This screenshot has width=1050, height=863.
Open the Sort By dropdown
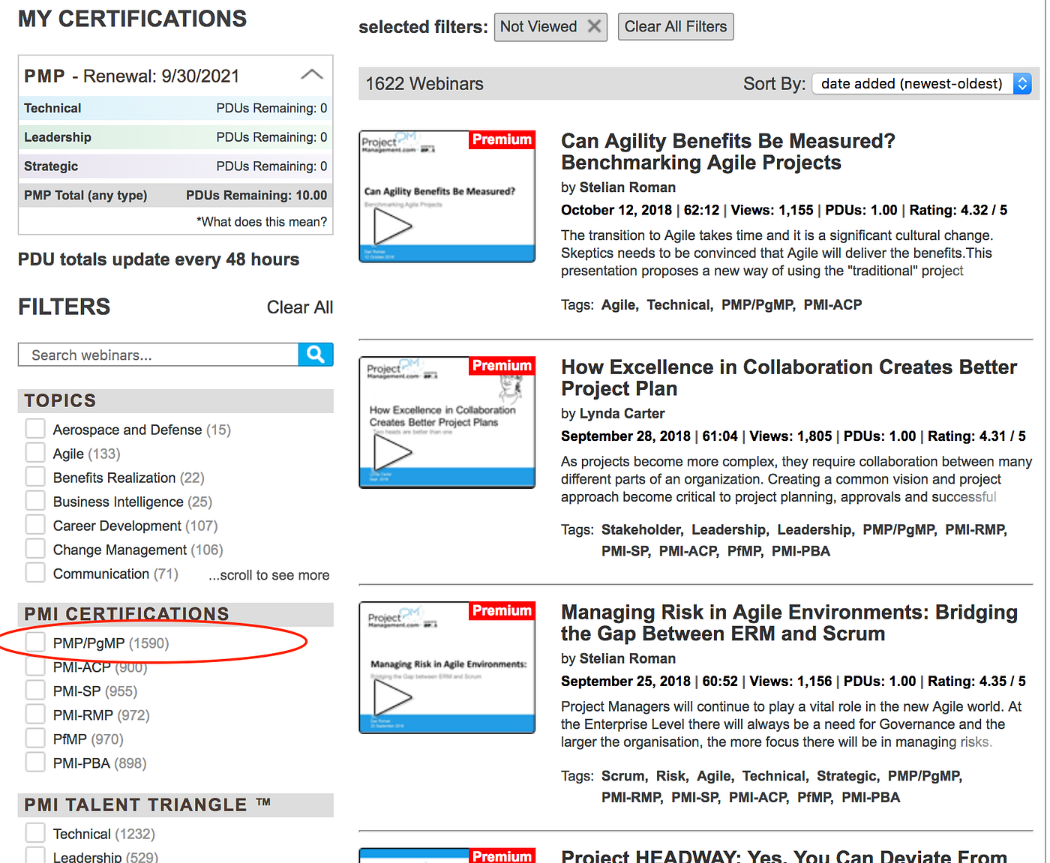(922, 83)
